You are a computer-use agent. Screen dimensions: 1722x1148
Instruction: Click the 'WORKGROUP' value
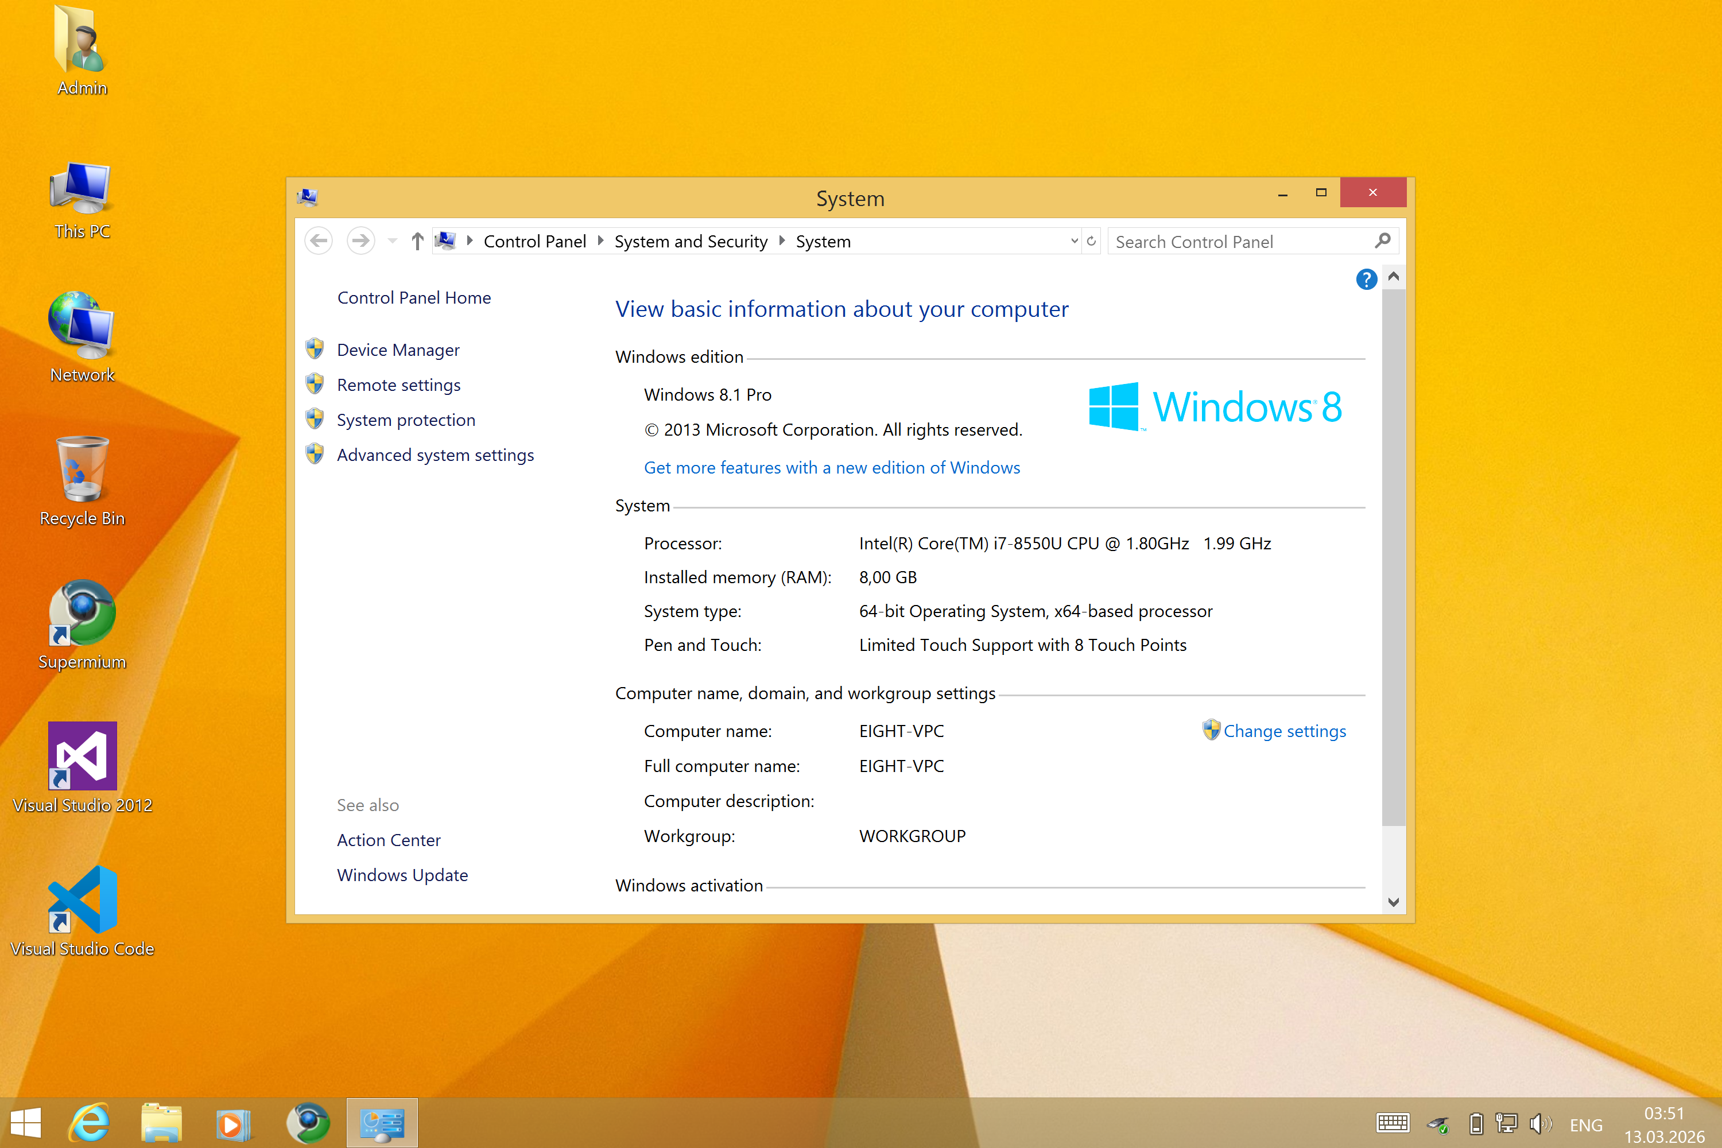click(912, 836)
